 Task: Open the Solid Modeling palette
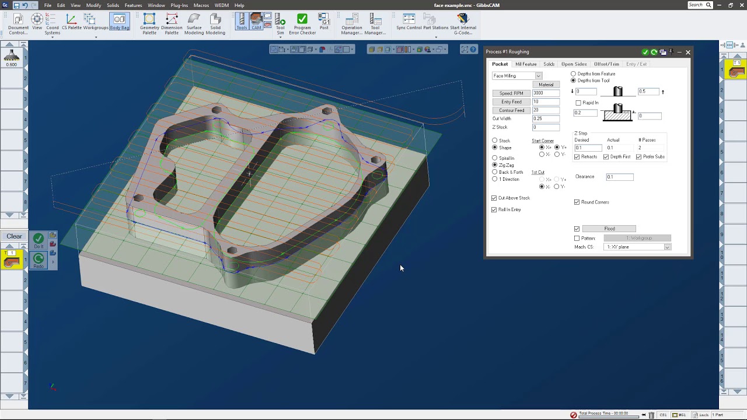[x=215, y=24]
